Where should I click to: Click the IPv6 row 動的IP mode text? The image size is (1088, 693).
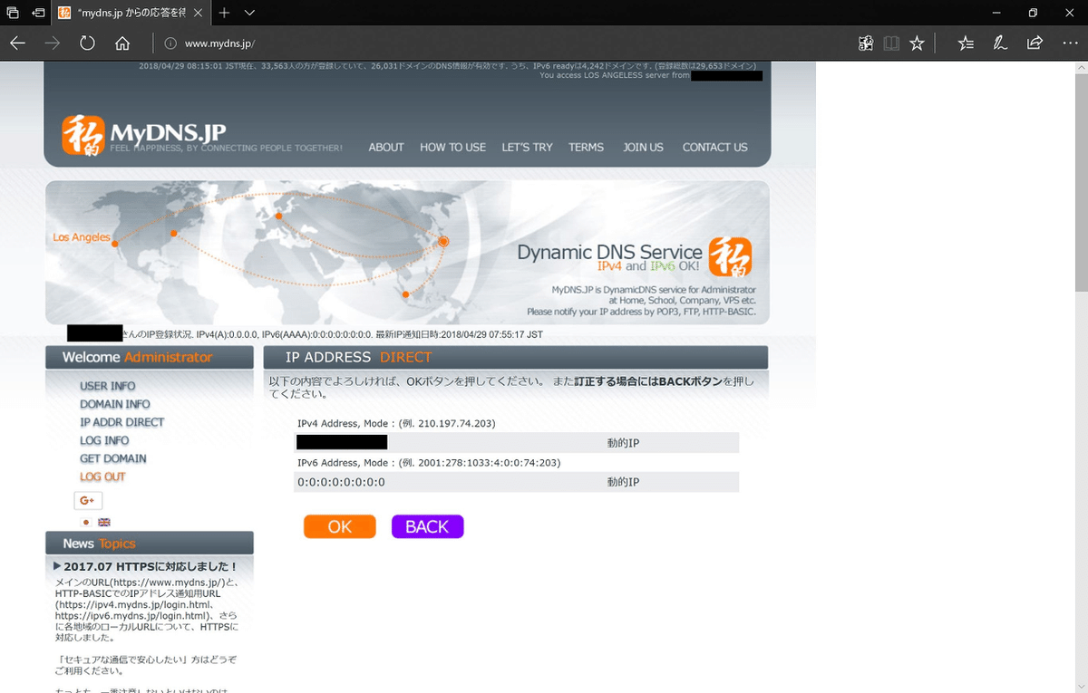(623, 482)
